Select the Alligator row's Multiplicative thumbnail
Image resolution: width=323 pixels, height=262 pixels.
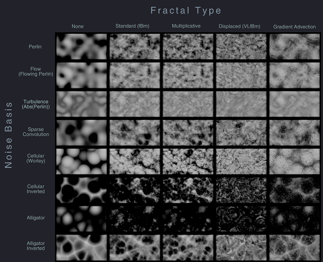[188, 219]
